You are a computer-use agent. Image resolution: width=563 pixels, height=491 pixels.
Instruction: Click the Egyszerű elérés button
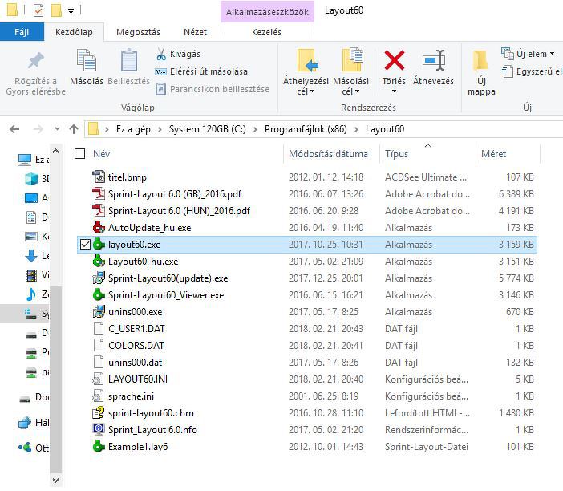pos(532,71)
